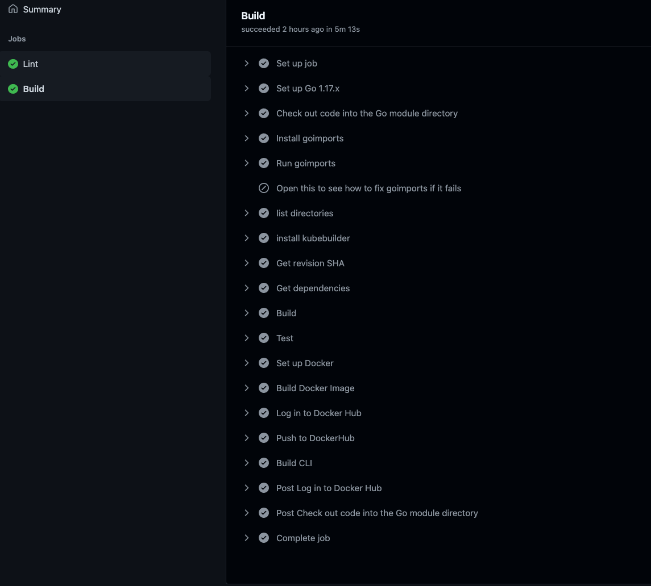Click the skipped-step icon for the goimports fix step
Image resolution: width=651 pixels, height=586 pixels.
pyautogui.click(x=264, y=188)
